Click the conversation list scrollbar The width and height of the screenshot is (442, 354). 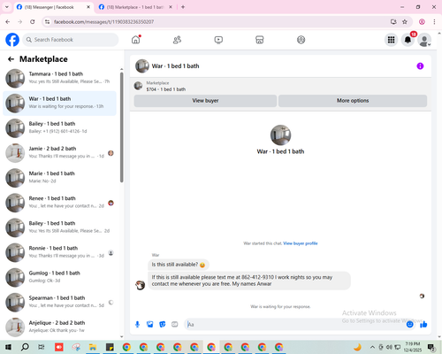coord(121,127)
